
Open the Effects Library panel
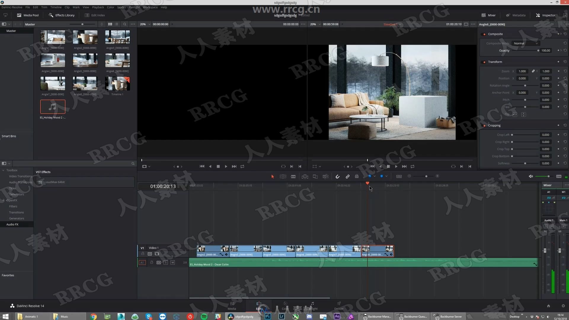(62, 15)
